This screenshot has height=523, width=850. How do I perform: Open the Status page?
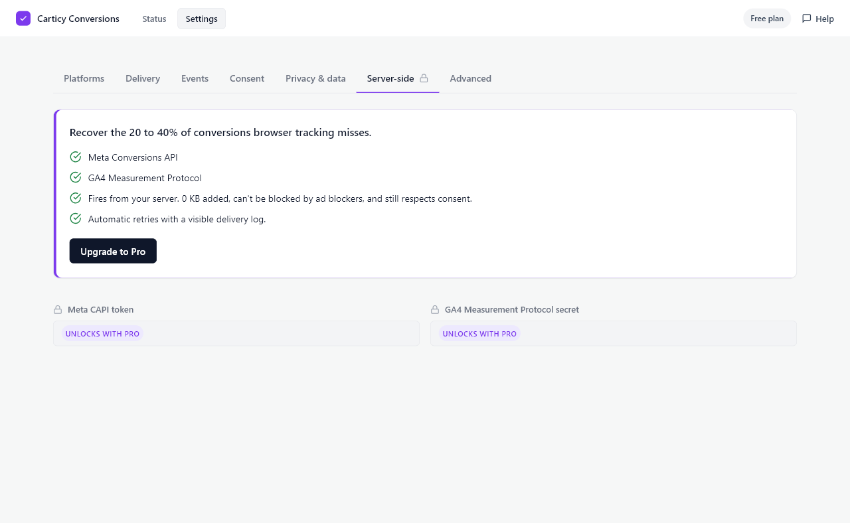tap(154, 19)
